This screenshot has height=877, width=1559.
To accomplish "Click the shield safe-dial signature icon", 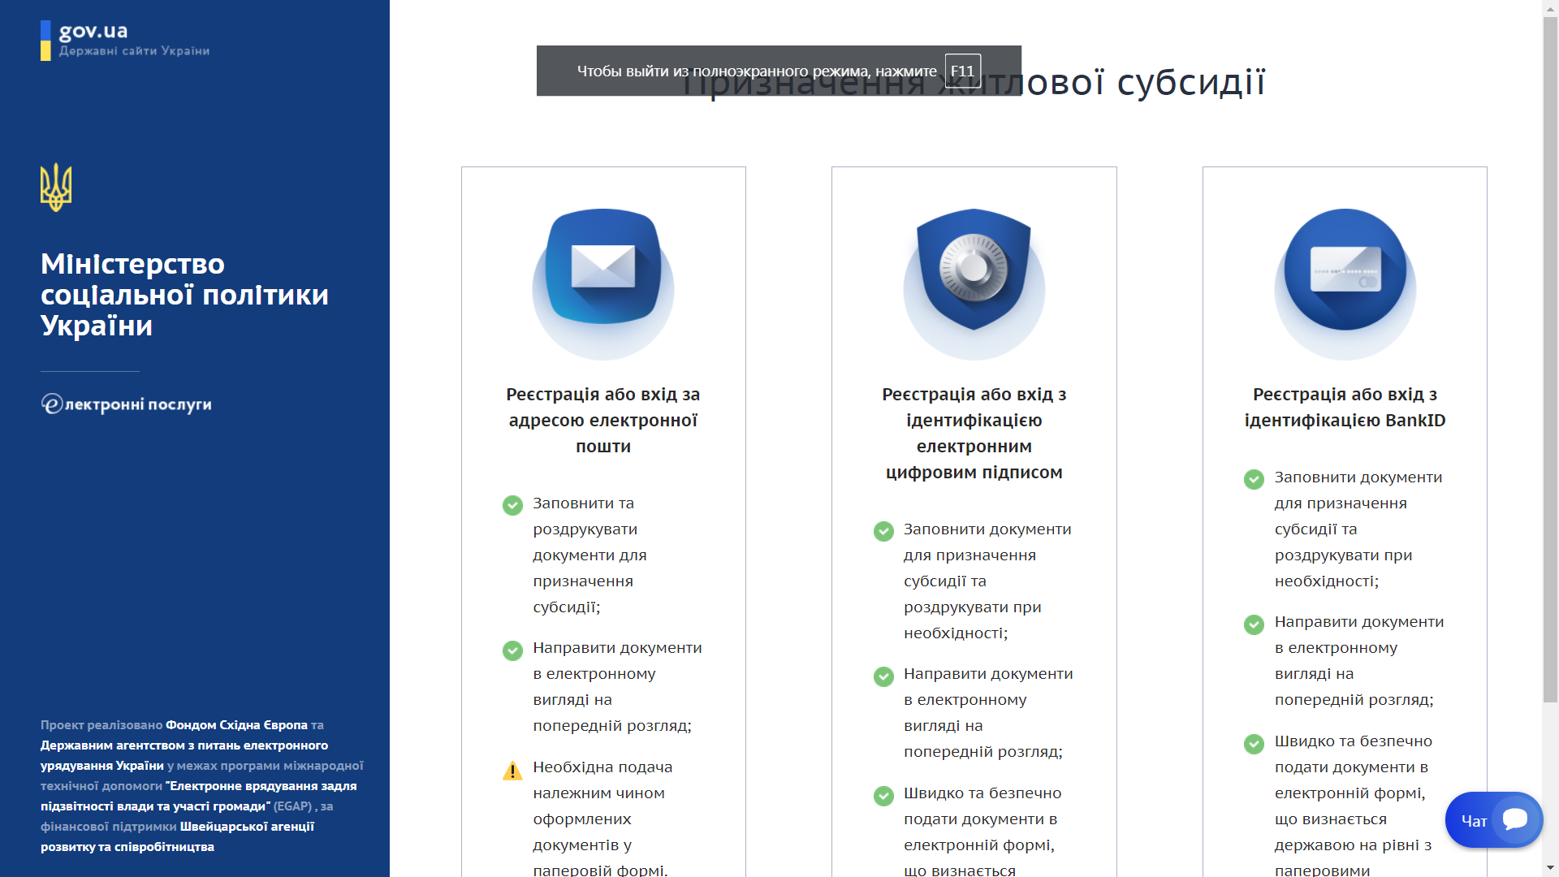I will 974,268.
